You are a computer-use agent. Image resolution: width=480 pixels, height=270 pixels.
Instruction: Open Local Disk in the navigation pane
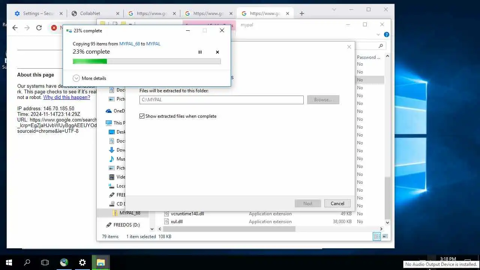point(117,186)
